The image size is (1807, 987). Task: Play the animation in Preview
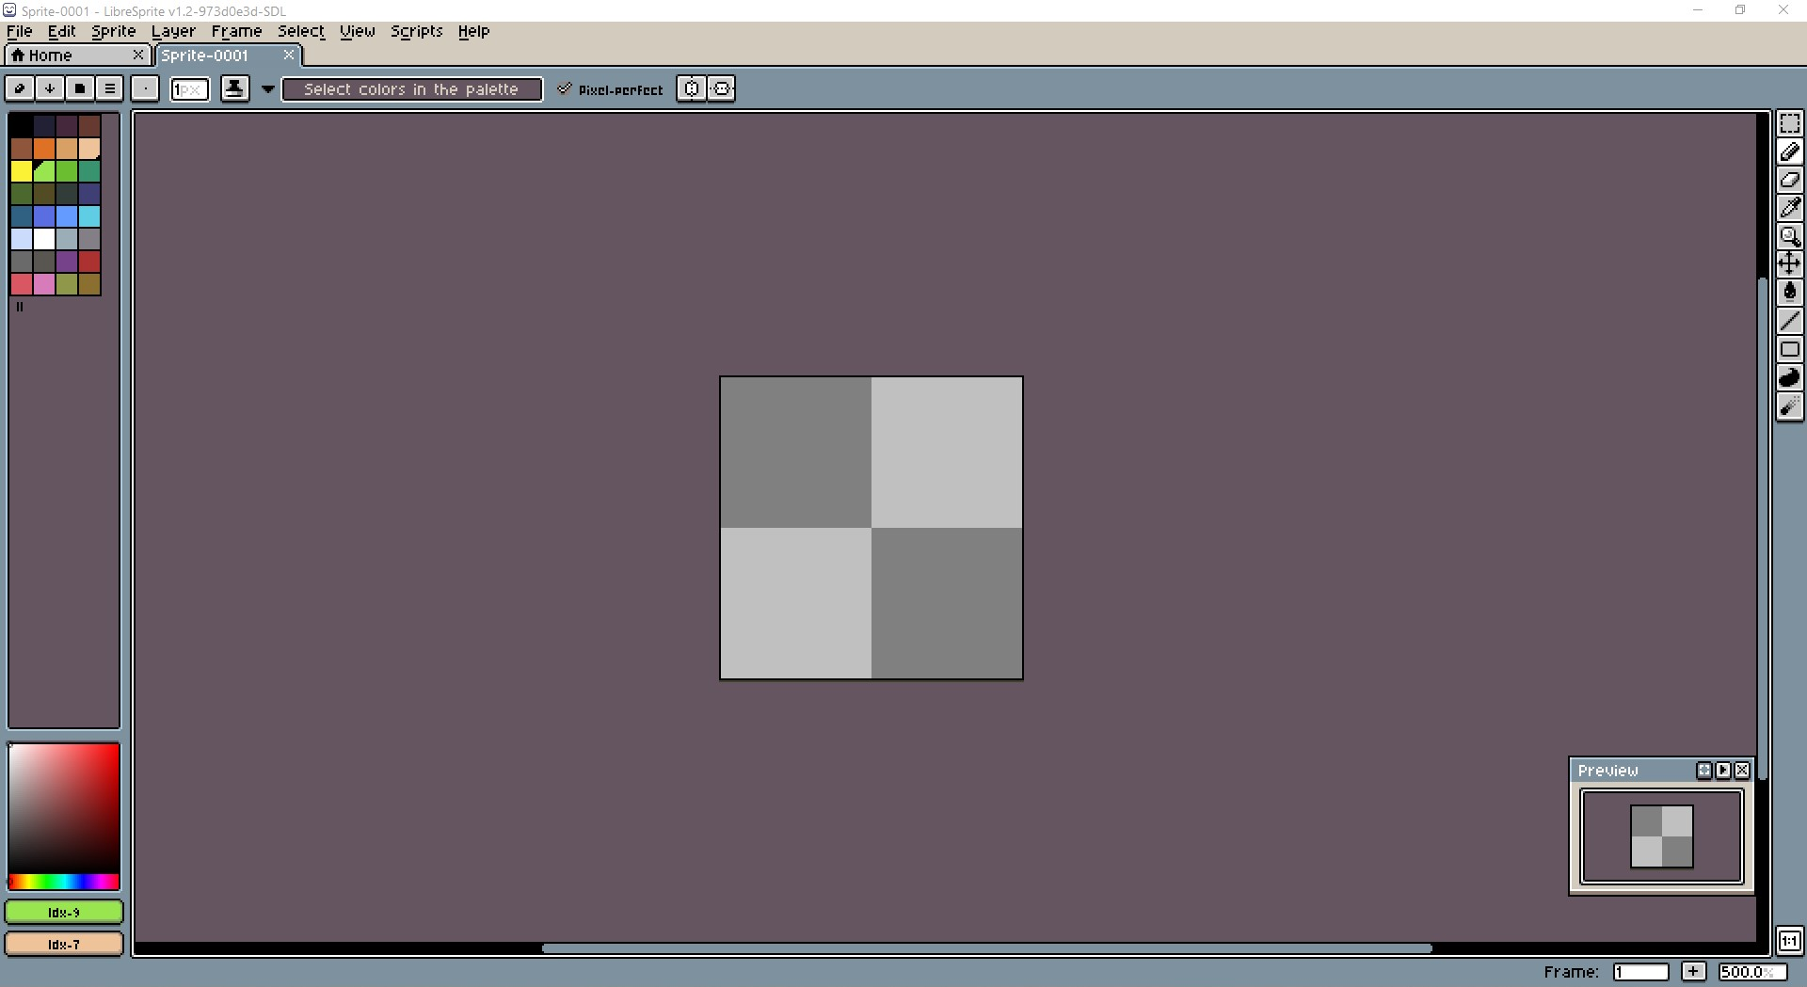pos(1723,770)
